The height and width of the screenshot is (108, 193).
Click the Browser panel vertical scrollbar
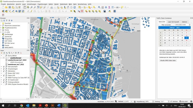[29, 35]
